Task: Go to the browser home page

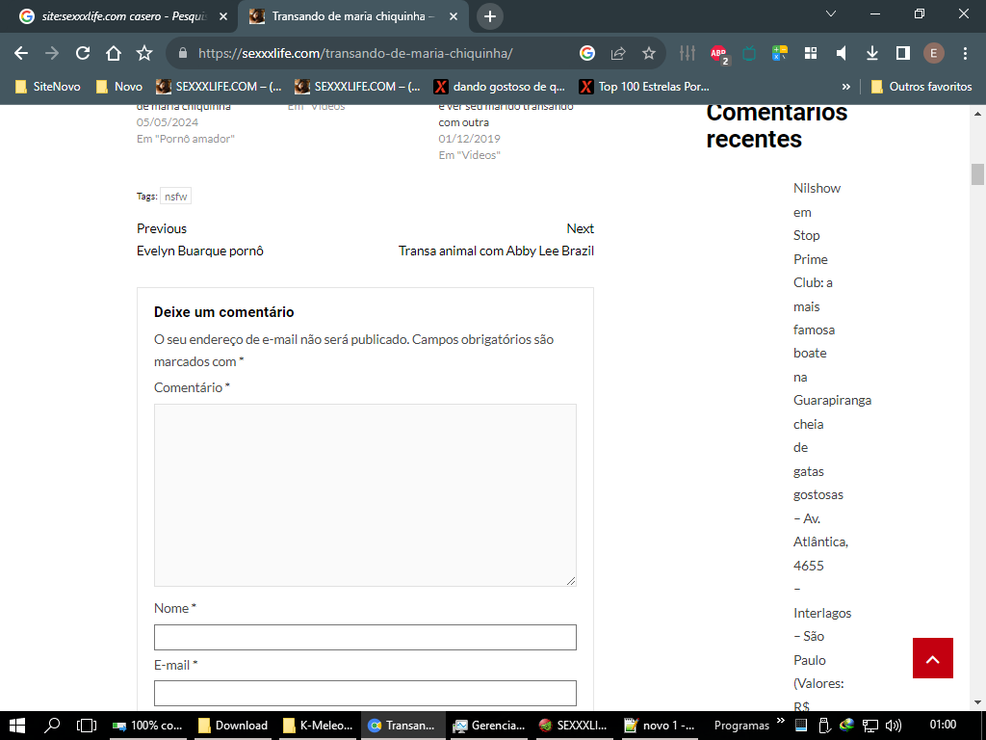Action: click(114, 53)
